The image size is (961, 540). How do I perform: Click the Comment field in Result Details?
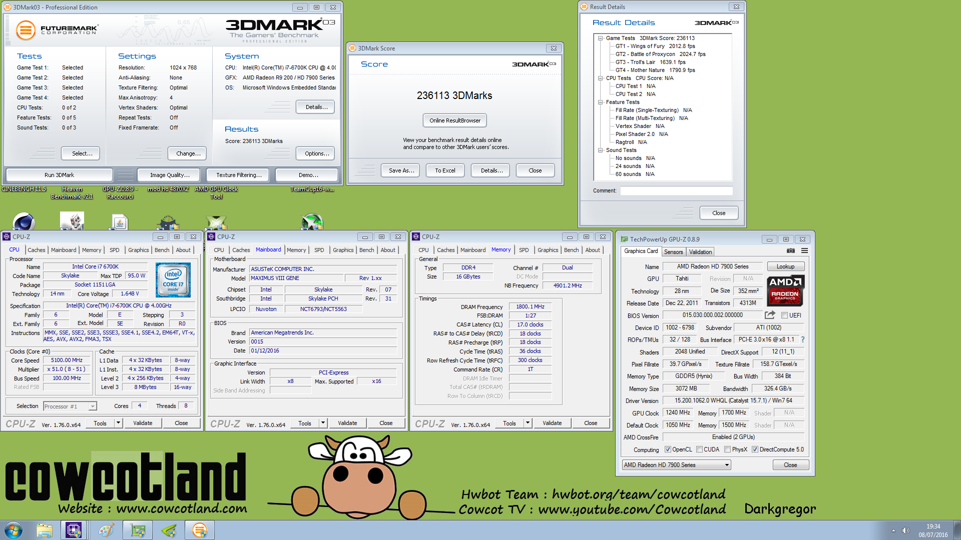(676, 190)
